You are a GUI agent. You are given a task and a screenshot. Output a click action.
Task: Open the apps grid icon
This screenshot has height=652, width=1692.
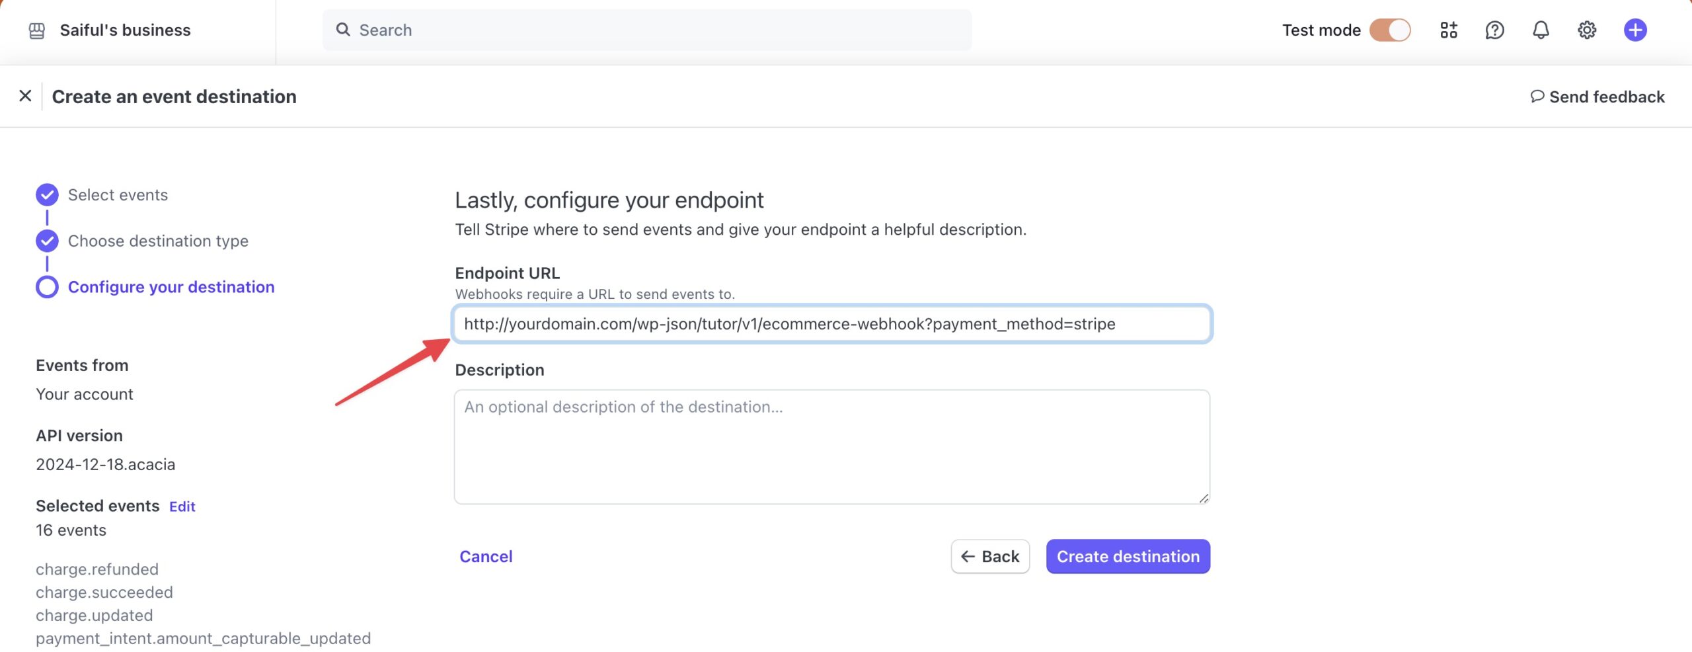1449,30
